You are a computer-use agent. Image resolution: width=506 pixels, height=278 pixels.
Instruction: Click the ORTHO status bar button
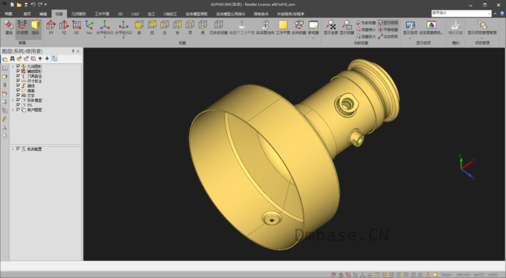(462, 274)
